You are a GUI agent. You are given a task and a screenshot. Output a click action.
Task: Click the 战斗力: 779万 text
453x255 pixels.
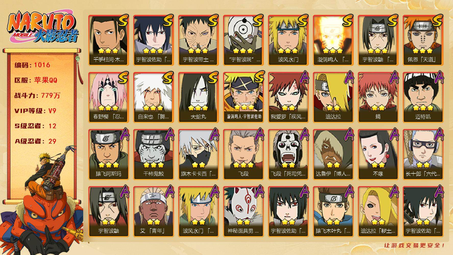pyautogui.click(x=38, y=96)
